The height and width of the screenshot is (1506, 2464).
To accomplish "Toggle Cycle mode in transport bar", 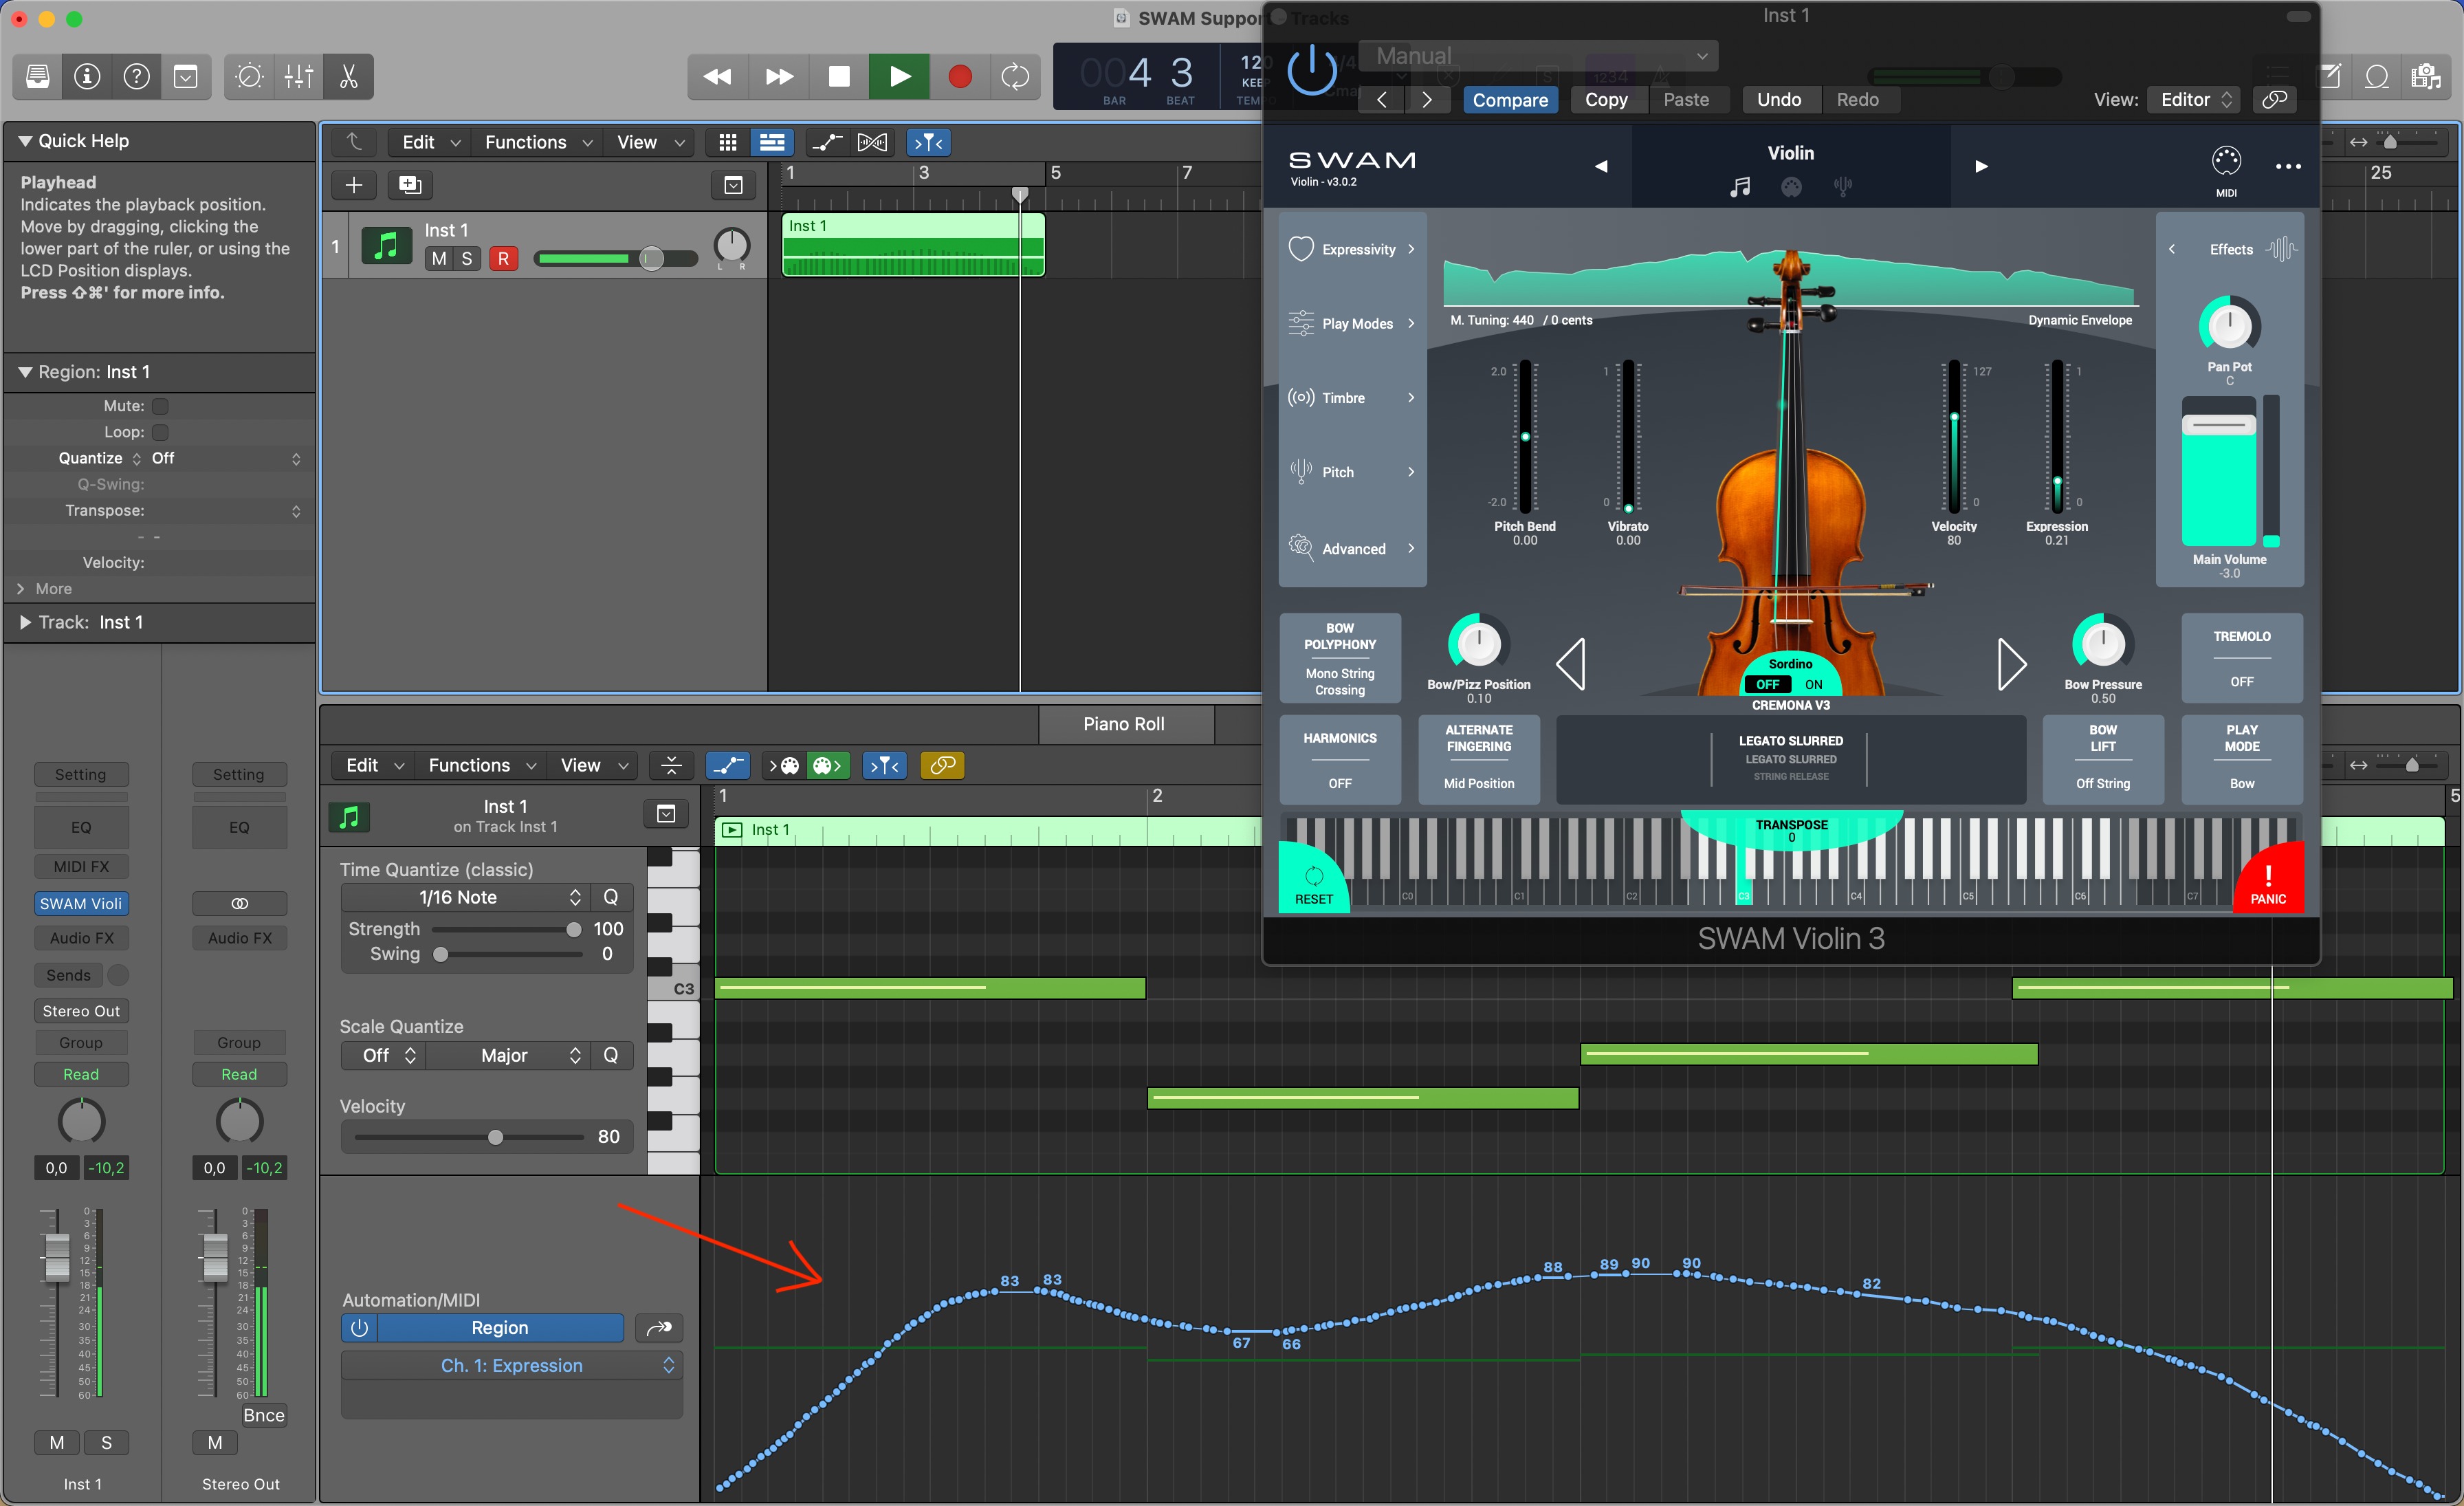I will (1015, 77).
